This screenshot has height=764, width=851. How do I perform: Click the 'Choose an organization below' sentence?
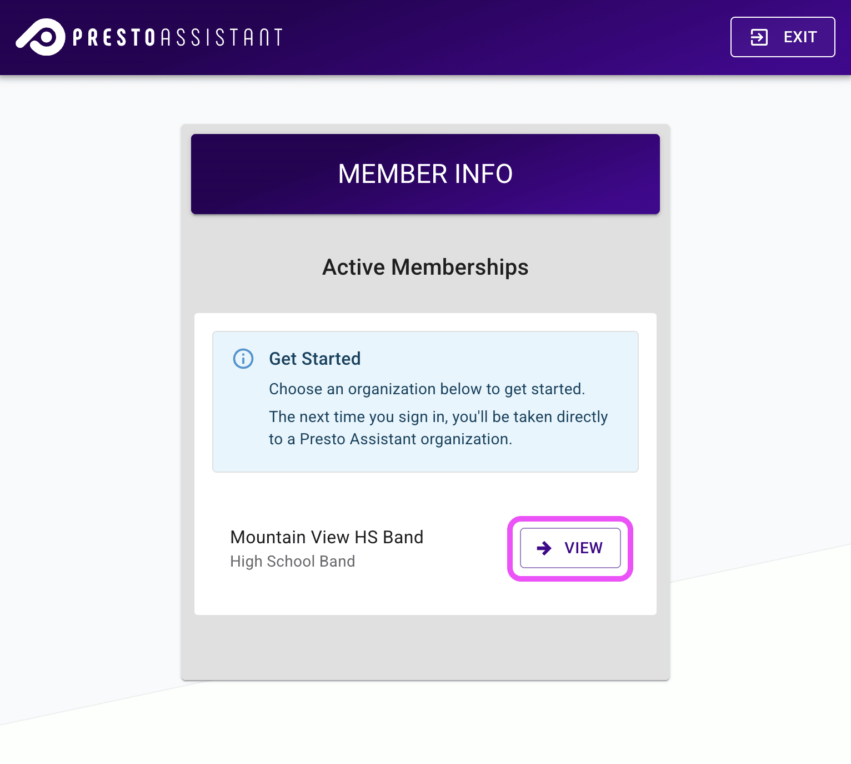pyautogui.click(x=427, y=389)
